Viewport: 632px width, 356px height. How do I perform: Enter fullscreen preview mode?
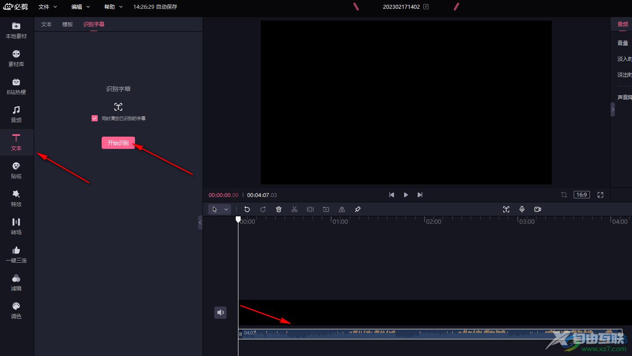[x=600, y=195]
